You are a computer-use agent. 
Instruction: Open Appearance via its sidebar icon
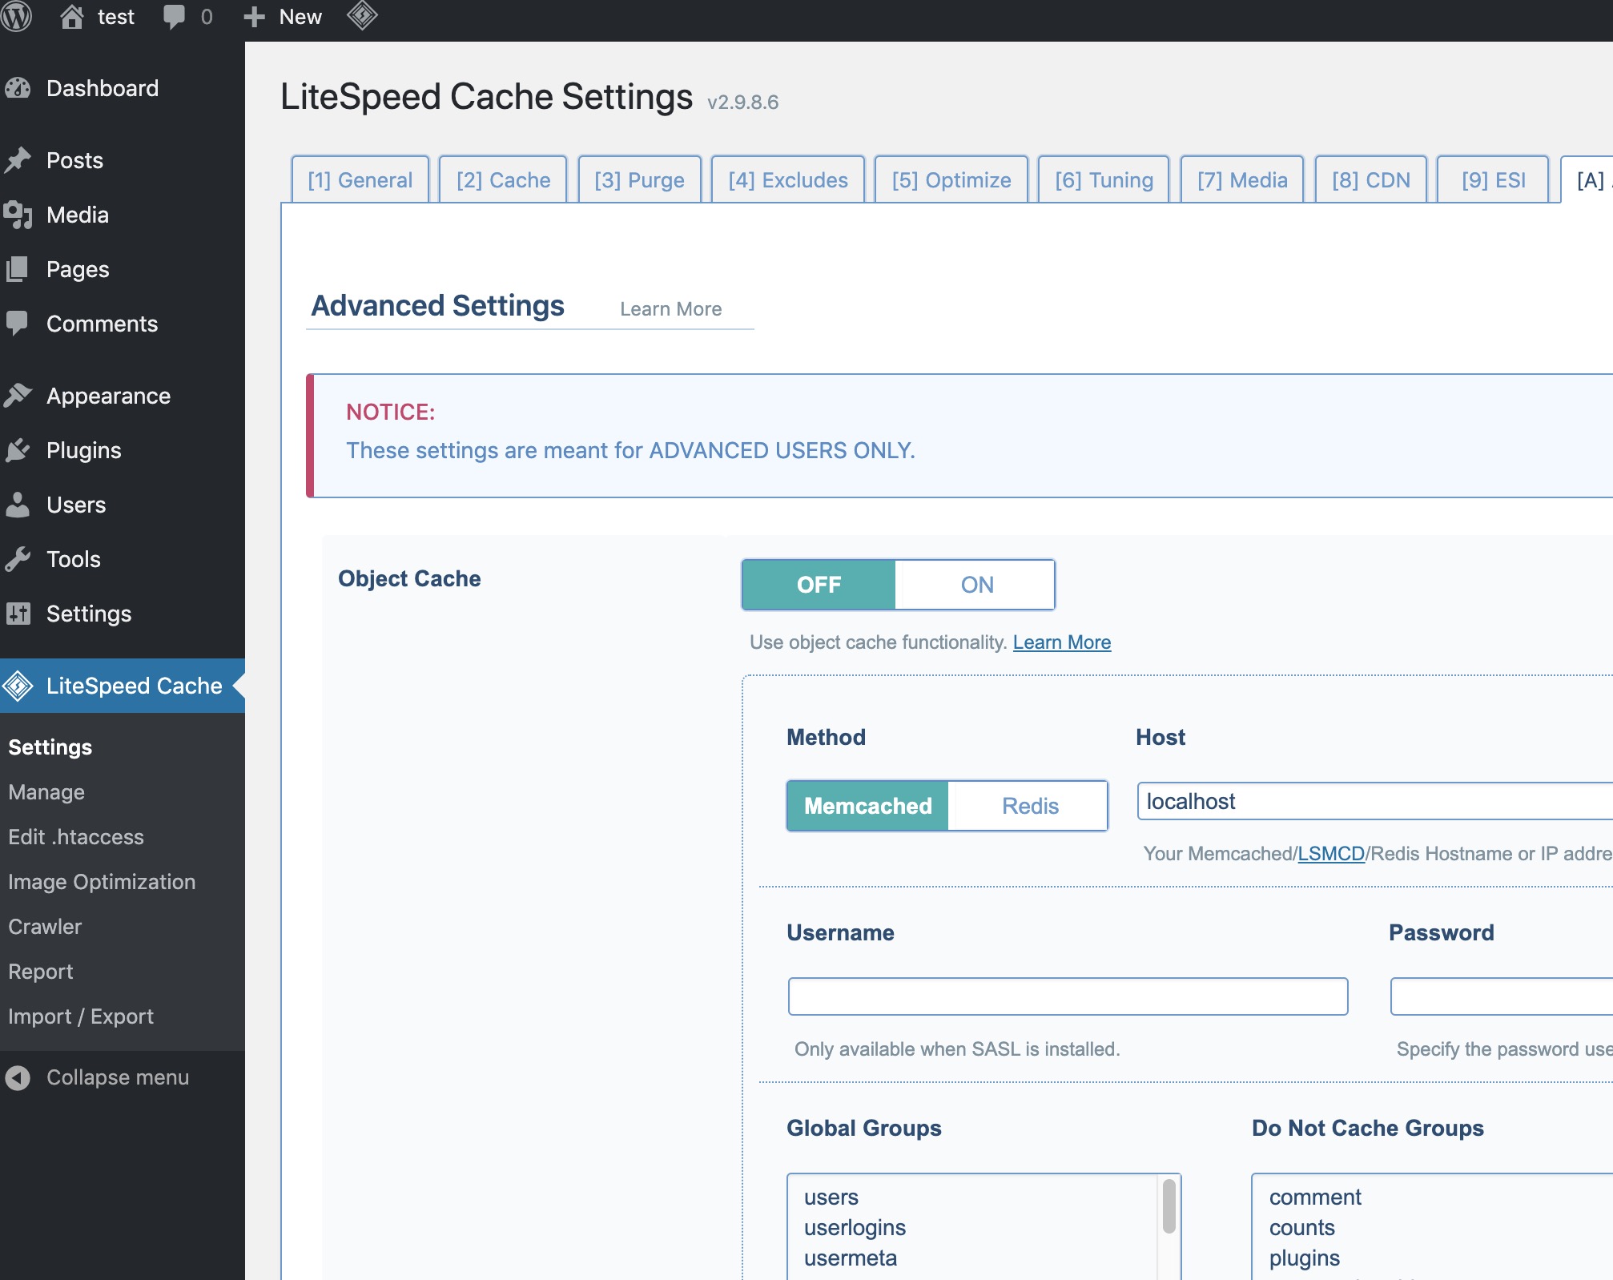[x=19, y=395]
